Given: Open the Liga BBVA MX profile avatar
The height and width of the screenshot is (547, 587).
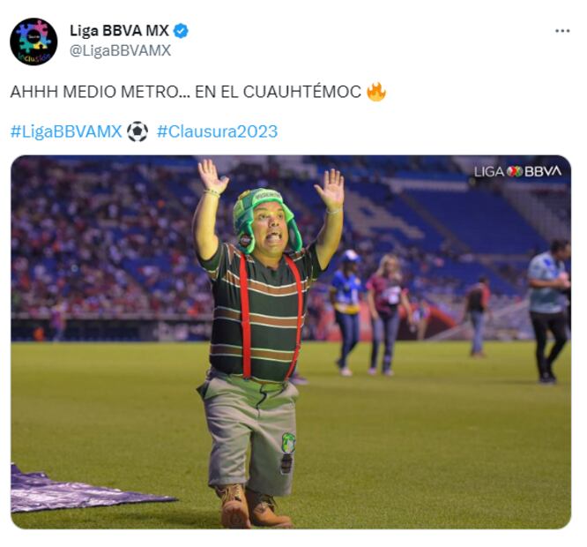Looking at the screenshot, I should pos(33,41).
